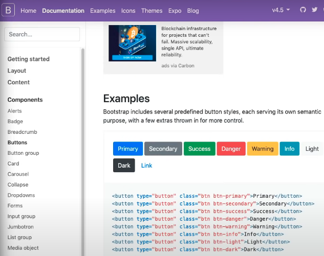The image size is (324, 256).
Task: Click the teal Info button
Action: pyautogui.click(x=290, y=149)
